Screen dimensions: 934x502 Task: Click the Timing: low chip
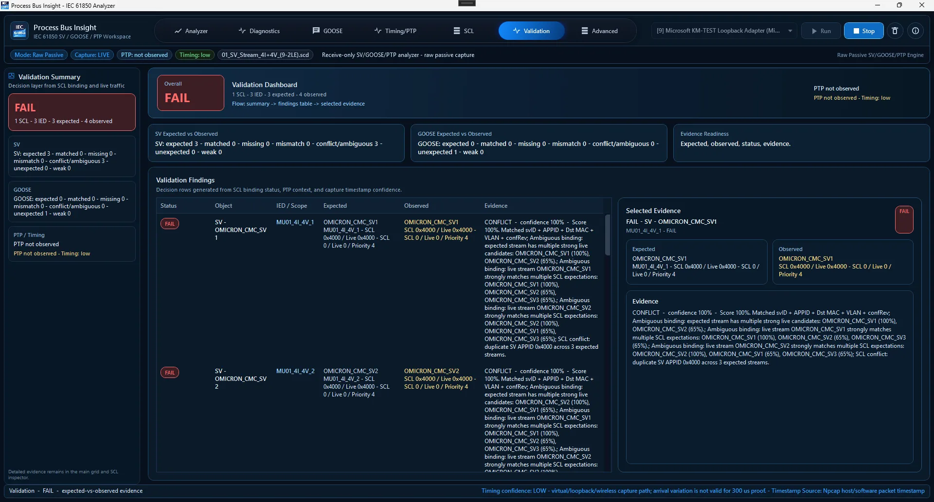pyautogui.click(x=195, y=55)
